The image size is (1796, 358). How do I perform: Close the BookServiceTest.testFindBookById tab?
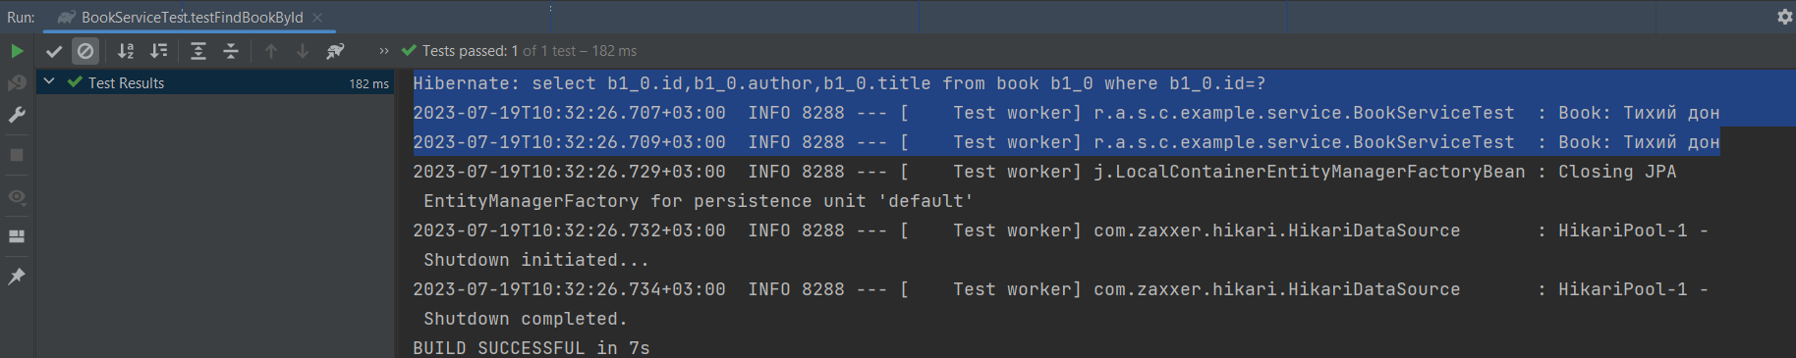coord(317,18)
